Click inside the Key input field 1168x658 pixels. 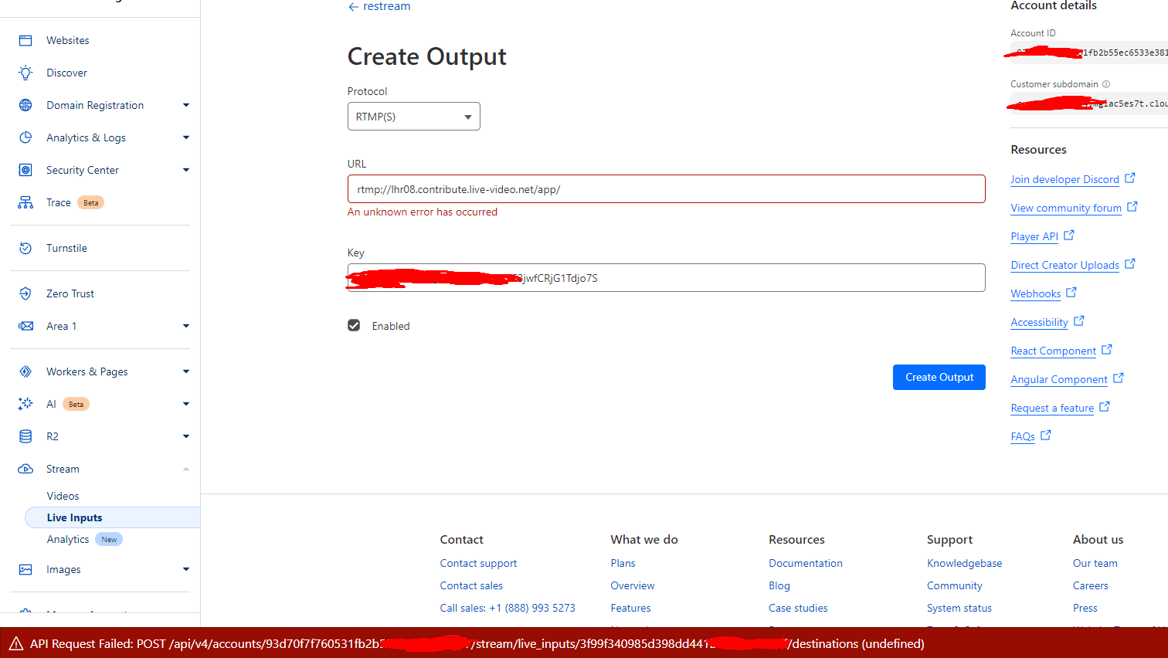[664, 277]
